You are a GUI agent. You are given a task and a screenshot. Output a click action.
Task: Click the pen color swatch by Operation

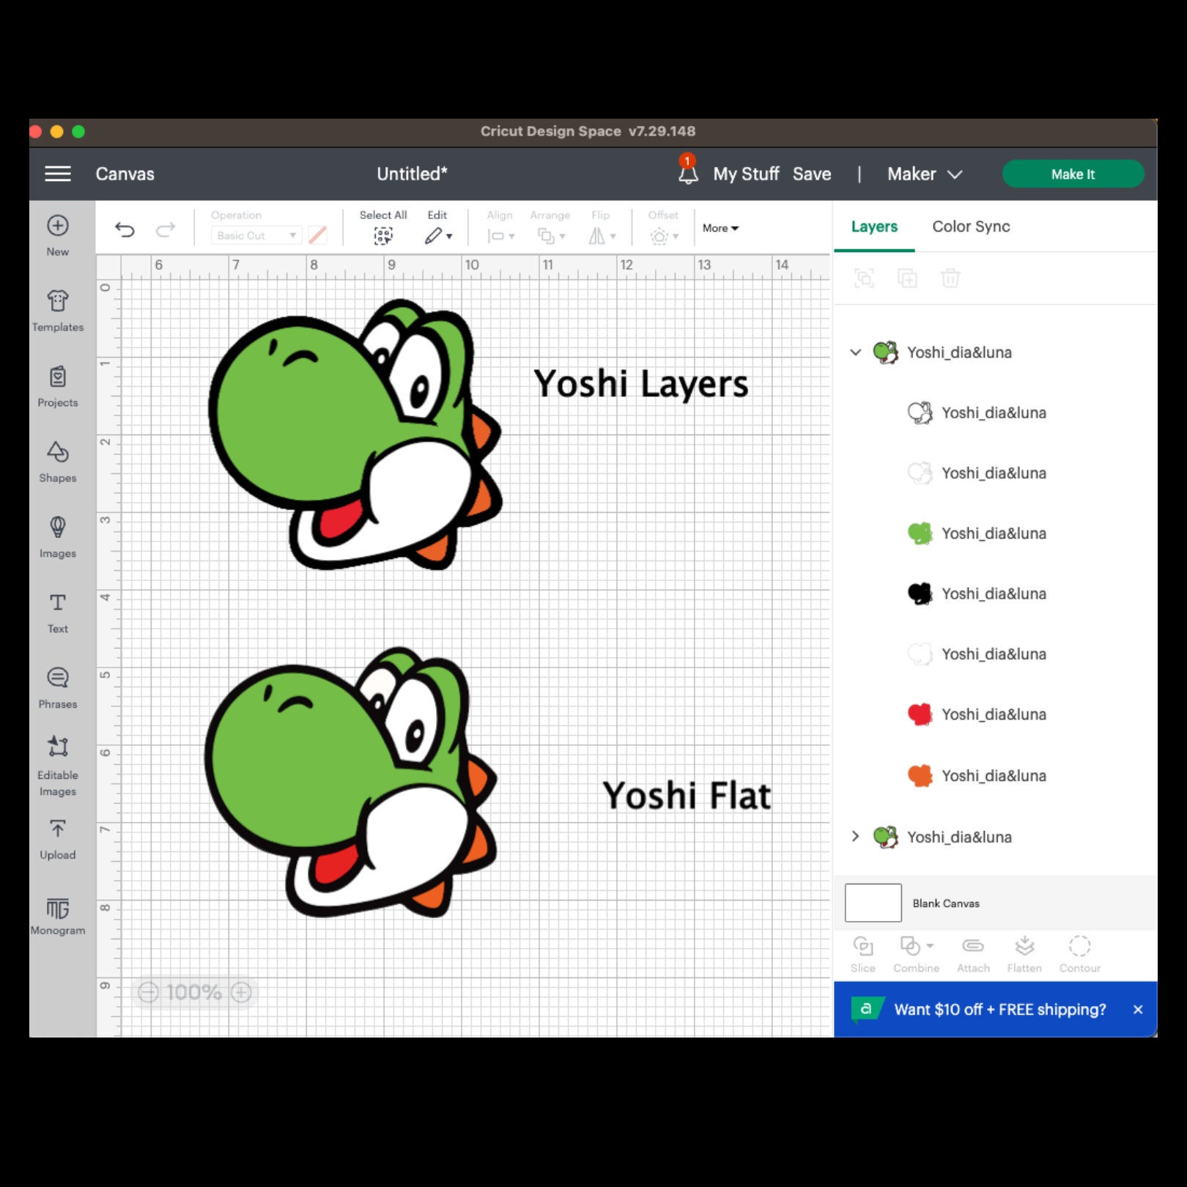pyautogui.click(x=318, y=235)
